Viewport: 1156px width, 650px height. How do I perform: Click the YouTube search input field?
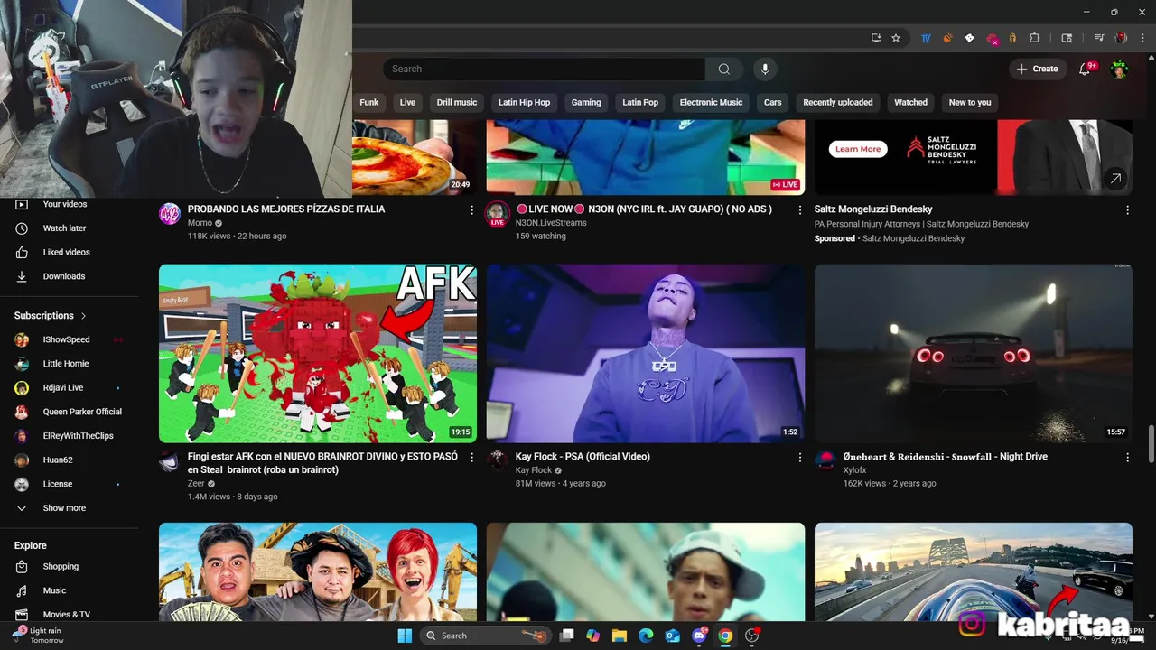(x=544, y=70)
